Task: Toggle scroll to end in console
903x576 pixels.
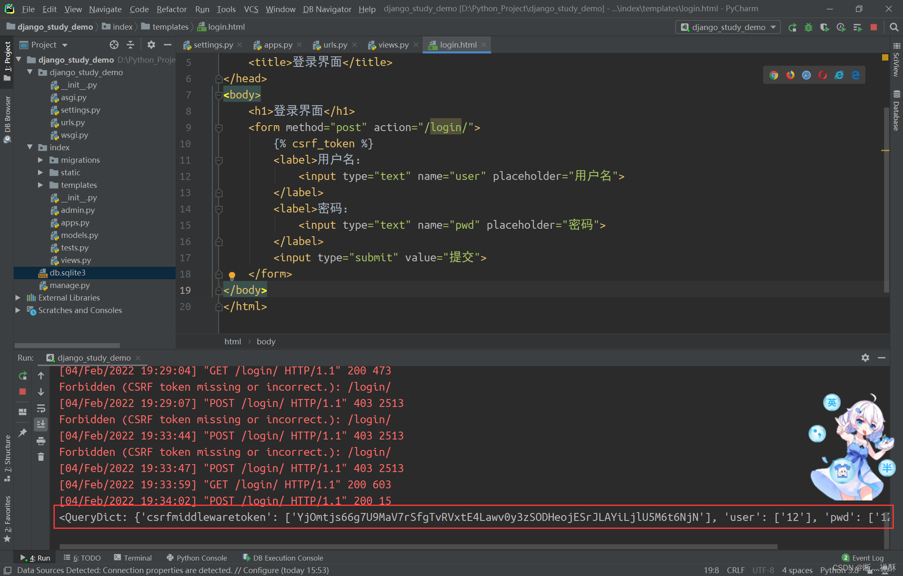Action: (x=41, y=424)
